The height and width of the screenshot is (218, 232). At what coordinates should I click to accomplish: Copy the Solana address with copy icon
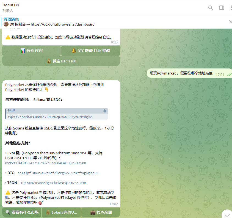click(105, 111)
